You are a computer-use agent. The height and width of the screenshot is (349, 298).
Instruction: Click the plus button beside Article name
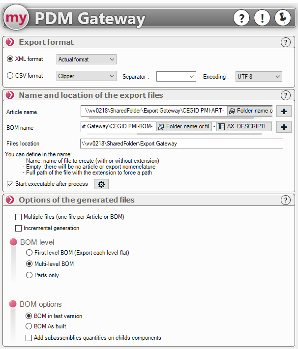click(x=284, y=112)
